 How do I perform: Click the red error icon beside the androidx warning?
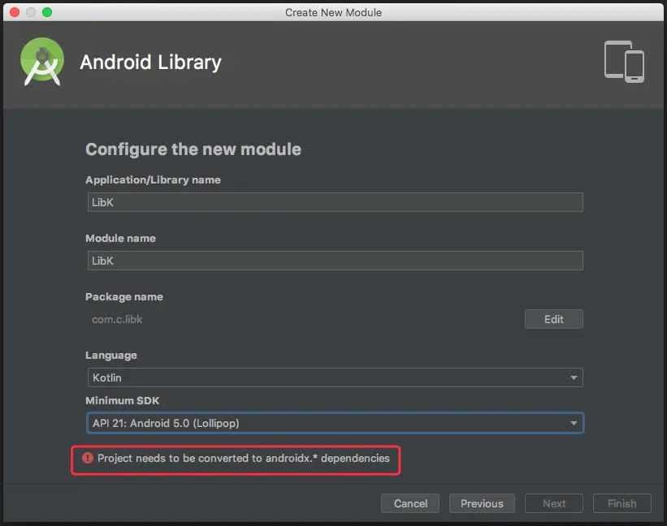(88, 458)
